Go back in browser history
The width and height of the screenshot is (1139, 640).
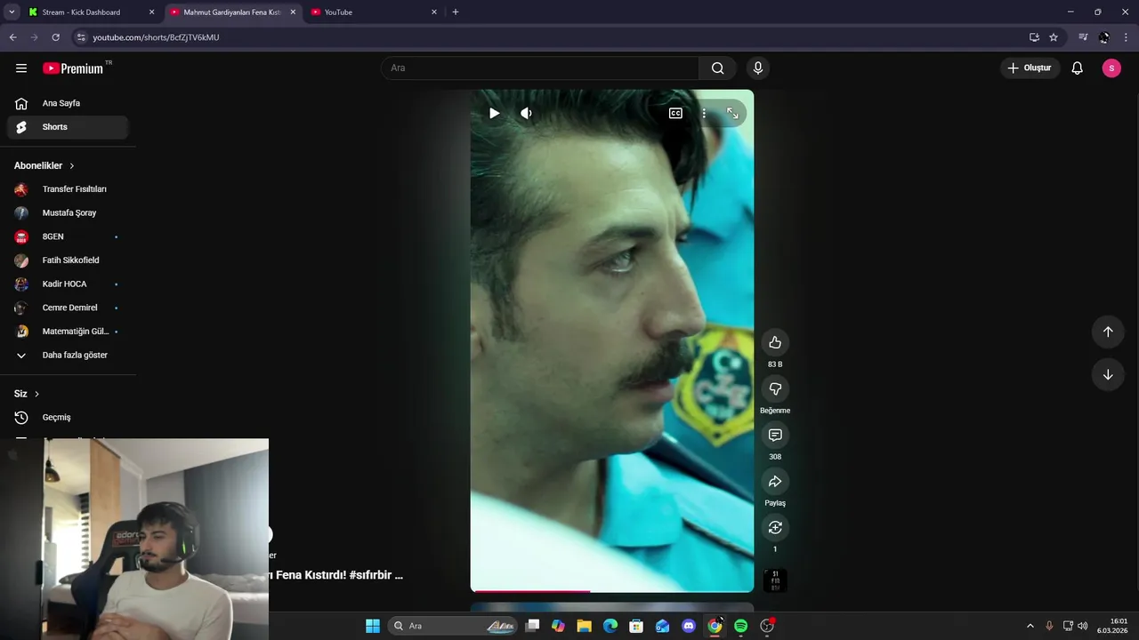pyautogui.click(x=12, y=37)
